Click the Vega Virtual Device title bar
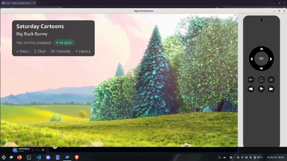The width and height of the screenshot is (287, 161). click(143, 11)
